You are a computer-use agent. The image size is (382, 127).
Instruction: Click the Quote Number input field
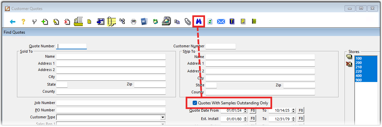point(71,46)
